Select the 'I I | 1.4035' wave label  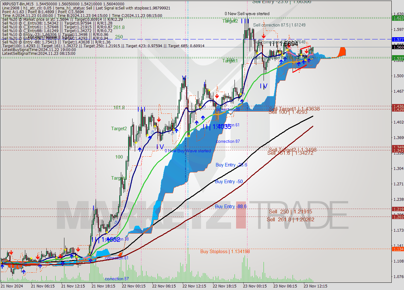point(217,126)
